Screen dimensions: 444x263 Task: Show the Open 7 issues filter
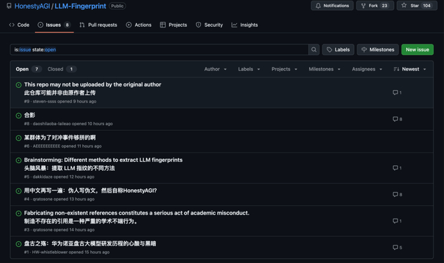tap(29, 69)
